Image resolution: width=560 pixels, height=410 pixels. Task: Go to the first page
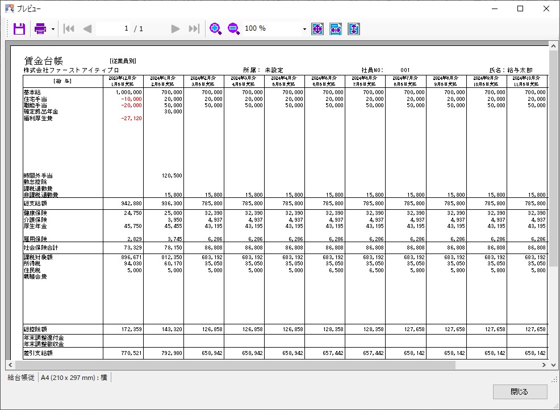pyautogui.click(x=69, y=28)
